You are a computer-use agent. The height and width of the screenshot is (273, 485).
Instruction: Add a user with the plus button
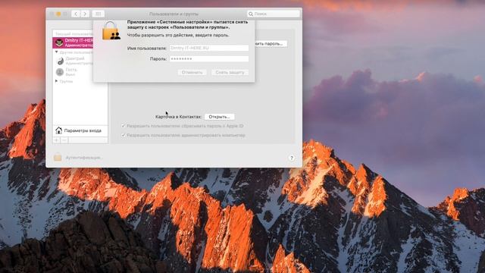(57, 140)
